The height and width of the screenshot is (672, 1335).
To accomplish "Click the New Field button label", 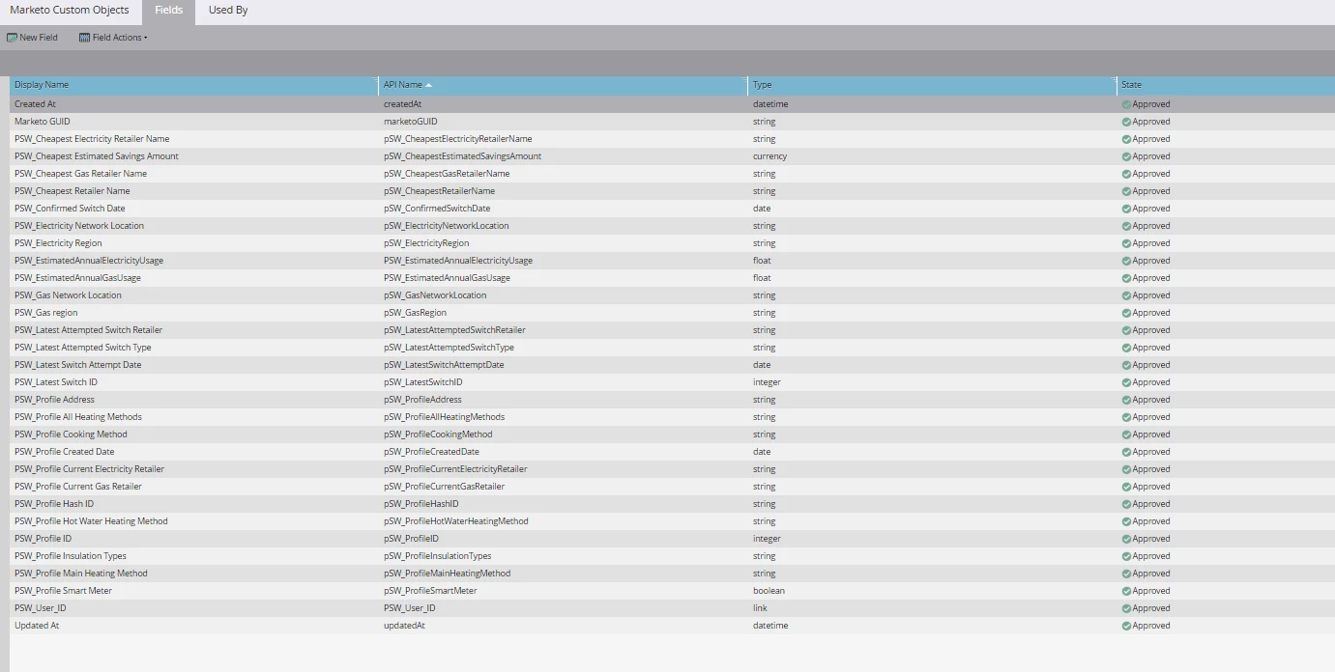I will point(39,38).
